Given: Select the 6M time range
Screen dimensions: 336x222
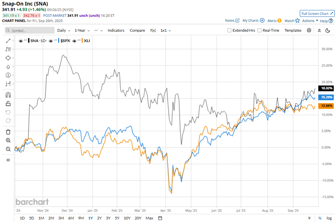Looking at the screenshot, I should point(71,218).
